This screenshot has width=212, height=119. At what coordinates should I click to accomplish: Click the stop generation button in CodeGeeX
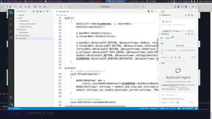[x=180, y=46]
